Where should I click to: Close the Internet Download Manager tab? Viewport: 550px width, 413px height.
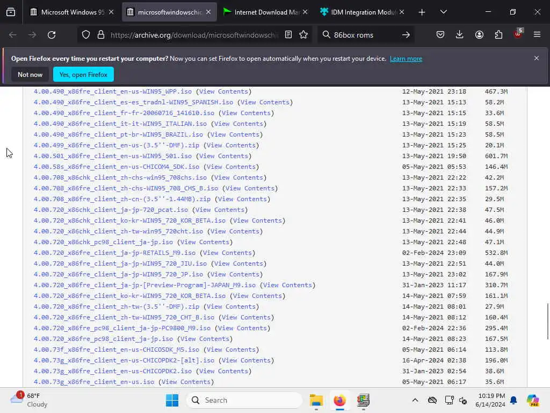click(305, 12)
